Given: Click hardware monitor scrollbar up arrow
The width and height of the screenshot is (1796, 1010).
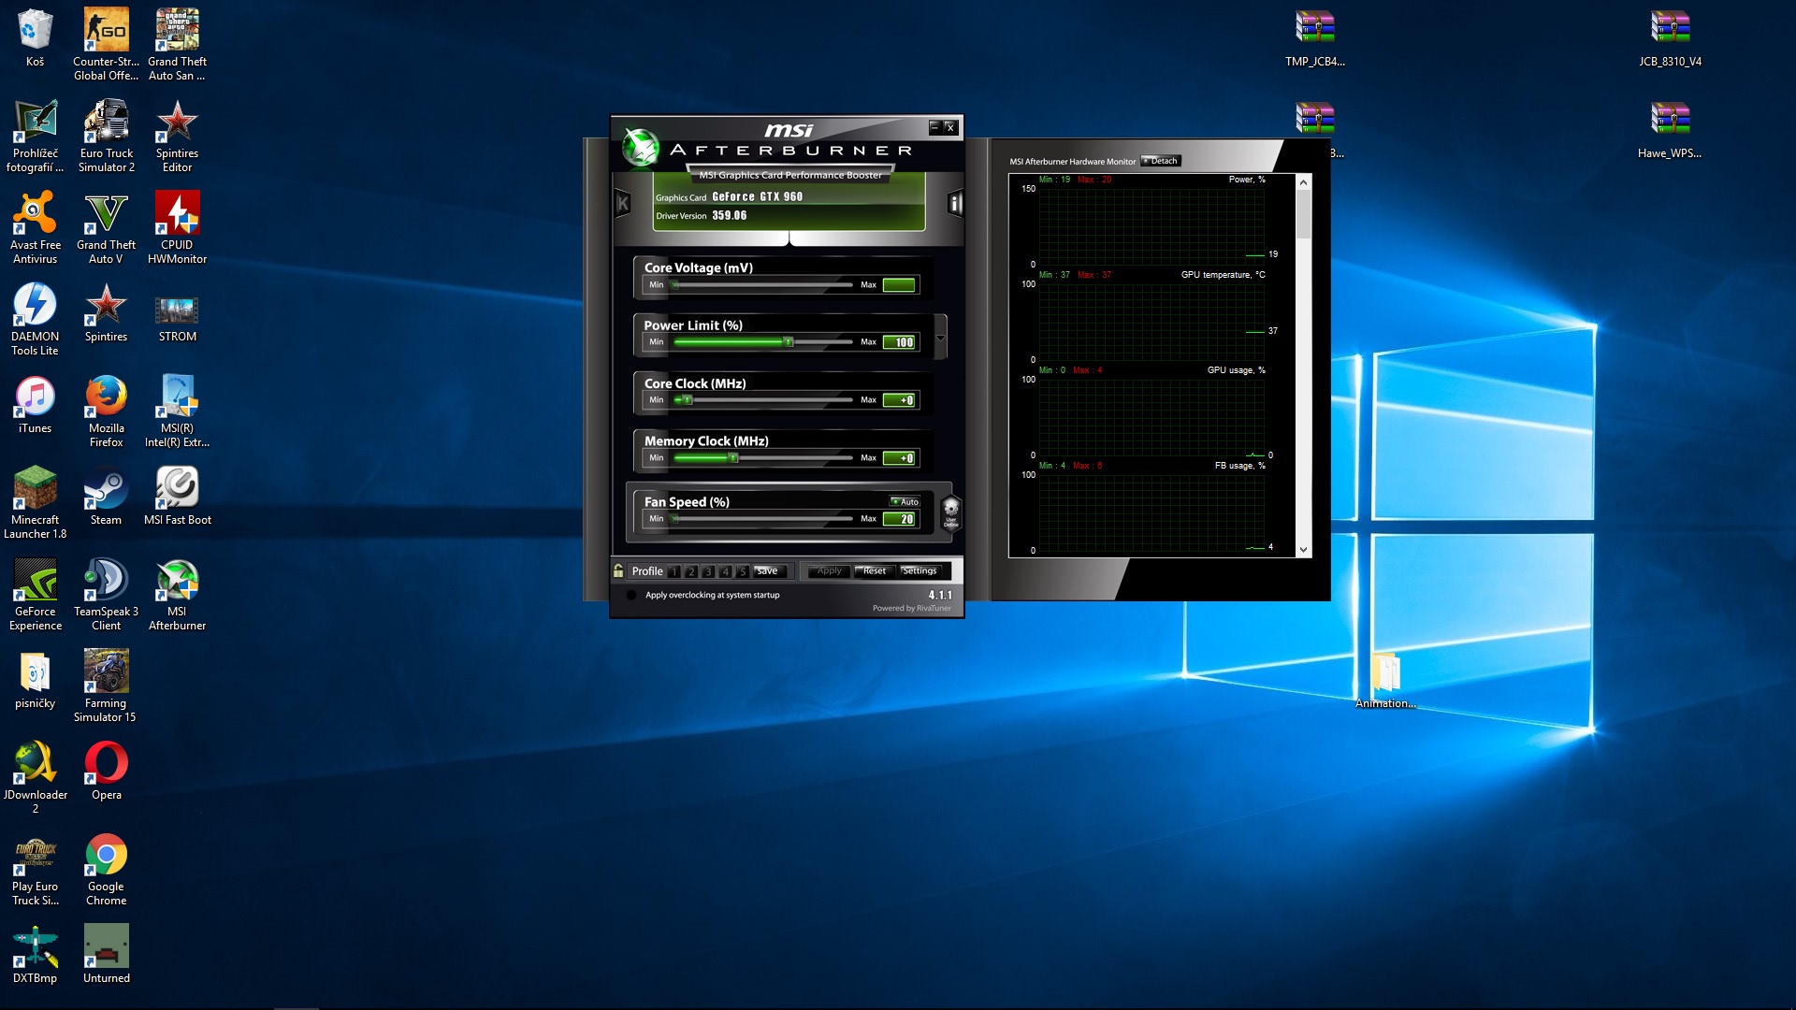Looking at the screenshot, I should click(1303, 182).
